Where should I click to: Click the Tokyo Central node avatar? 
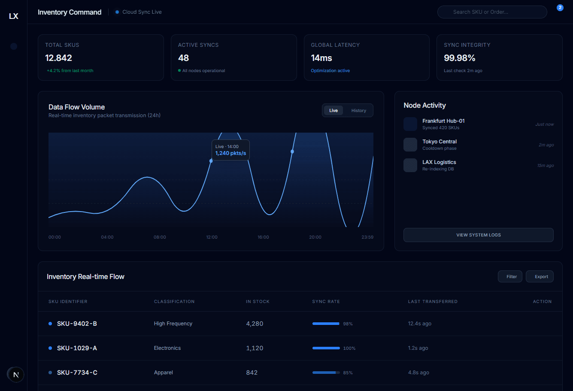[410, 145]
